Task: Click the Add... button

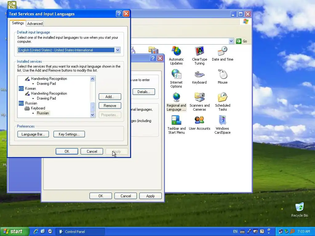Action: coord(110,97)
